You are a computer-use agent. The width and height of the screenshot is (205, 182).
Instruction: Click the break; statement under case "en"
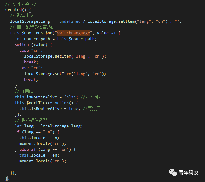(31, 79)
